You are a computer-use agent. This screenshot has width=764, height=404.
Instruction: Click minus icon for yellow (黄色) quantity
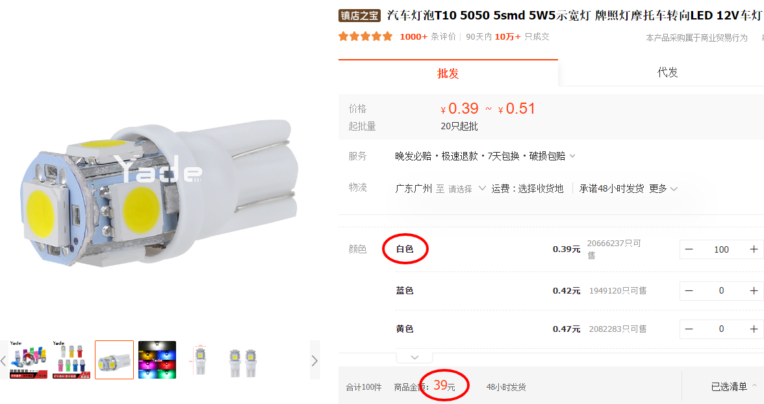point(689,329)
